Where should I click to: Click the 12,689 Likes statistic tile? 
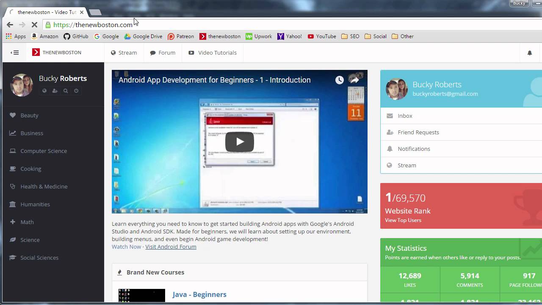(x=410, y=280)
